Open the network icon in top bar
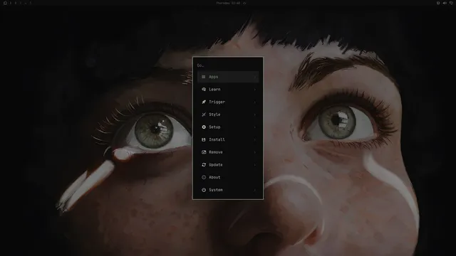Image resolution: width=456 pixels, height=256 pixels. (x=451, y=3)
